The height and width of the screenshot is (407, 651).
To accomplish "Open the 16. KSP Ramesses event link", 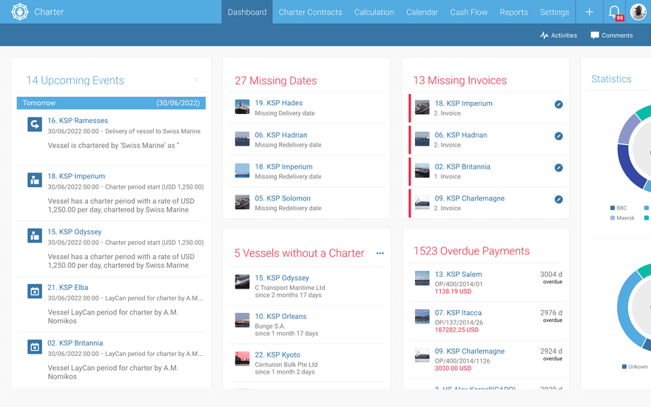I will (x=78, y=121).
